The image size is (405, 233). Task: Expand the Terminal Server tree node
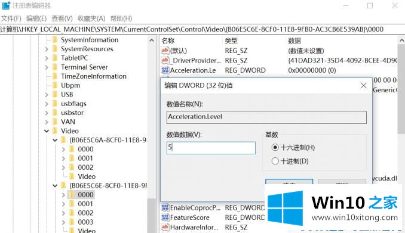[x=47, y=67]
